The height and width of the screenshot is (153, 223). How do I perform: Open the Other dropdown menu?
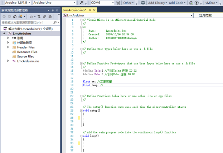129,3
